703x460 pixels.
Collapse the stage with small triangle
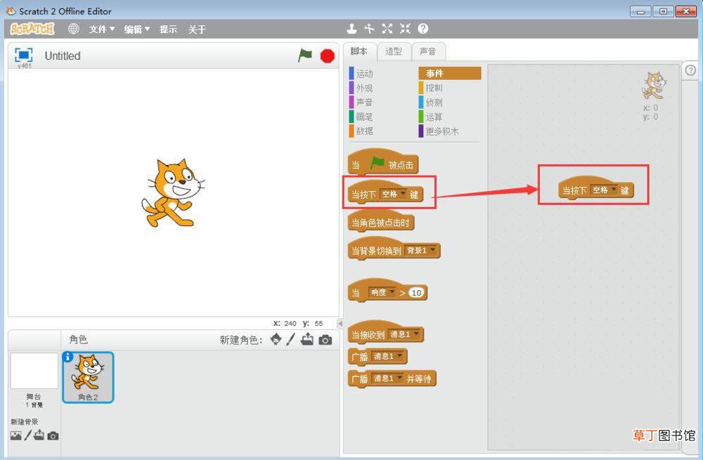(340, 323)
